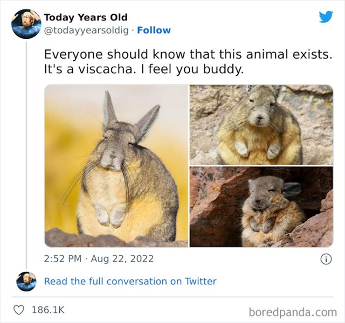Click the boredpanda.com watermark
The width and height of the screenshot is (345, 323).
pos(293,312)
